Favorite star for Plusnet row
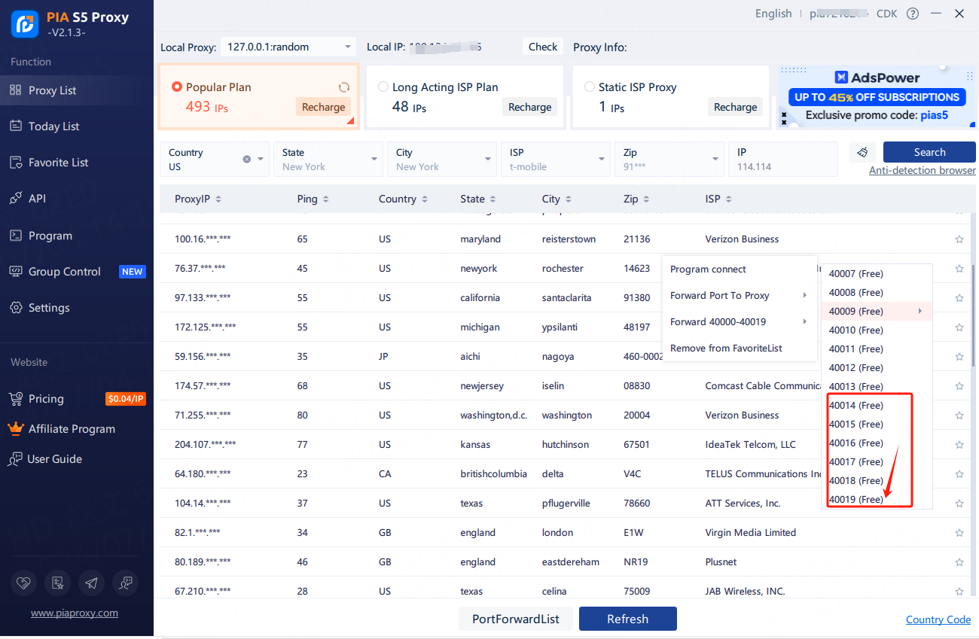The width and height of the screenshot is (979, 639). click(959, 562)
